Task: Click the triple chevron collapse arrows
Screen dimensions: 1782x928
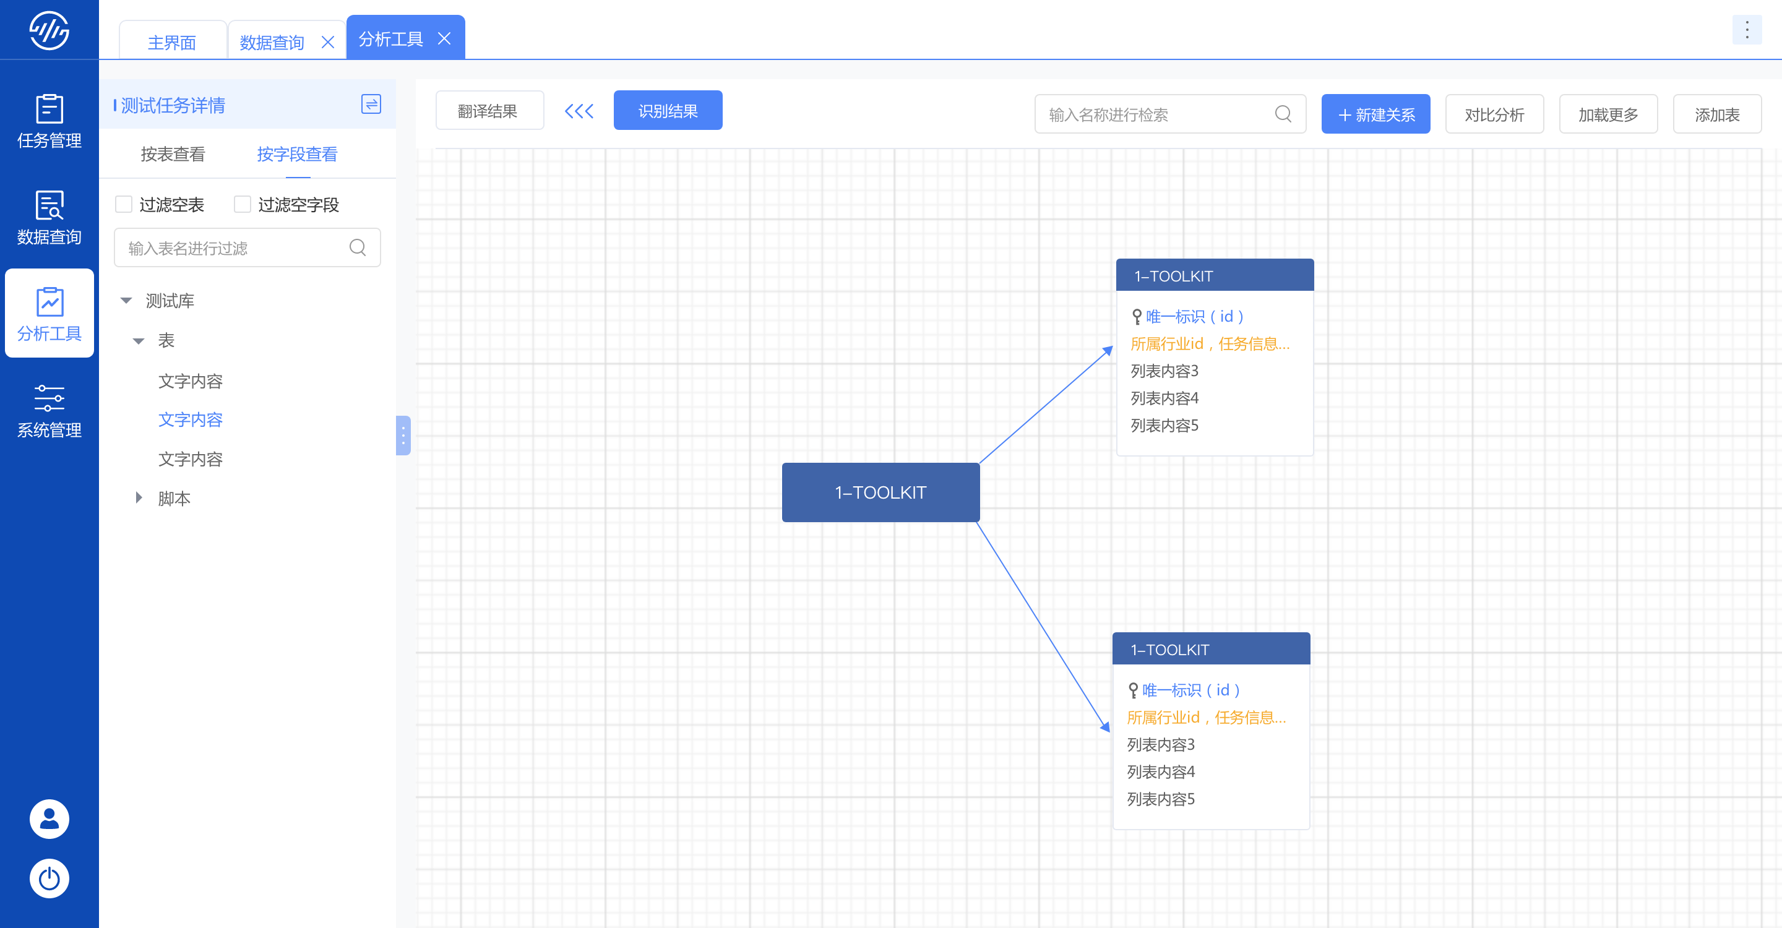Action: (579, 111)
